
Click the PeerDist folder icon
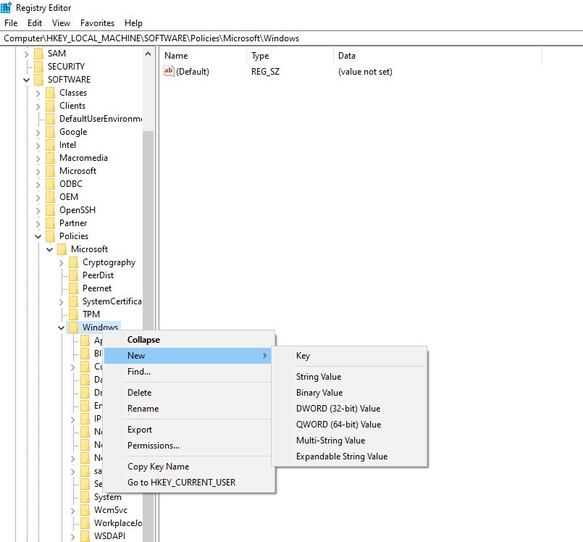coord(74,275)
